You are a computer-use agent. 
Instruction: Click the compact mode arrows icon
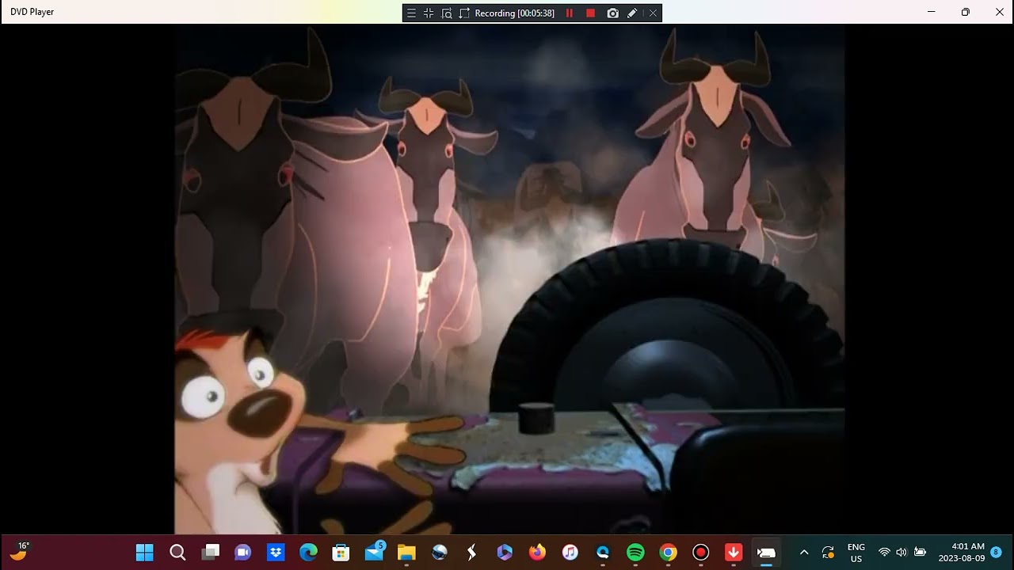point(429,13)
